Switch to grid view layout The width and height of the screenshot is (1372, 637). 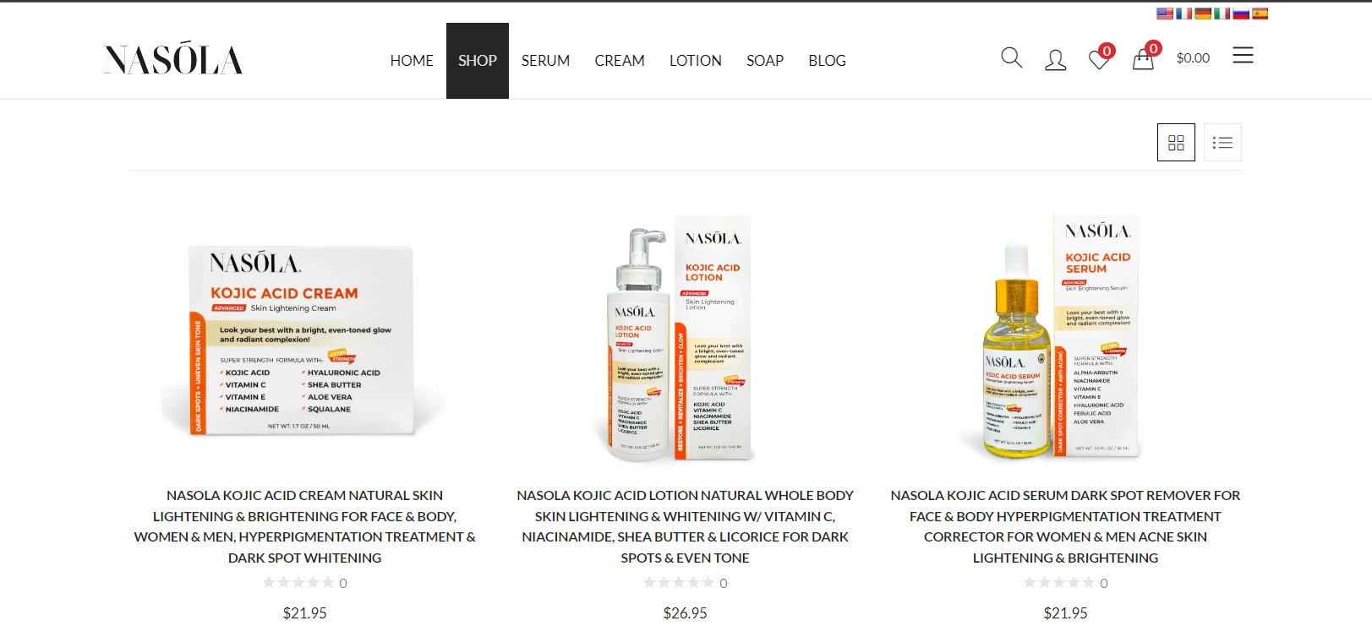1176,142
